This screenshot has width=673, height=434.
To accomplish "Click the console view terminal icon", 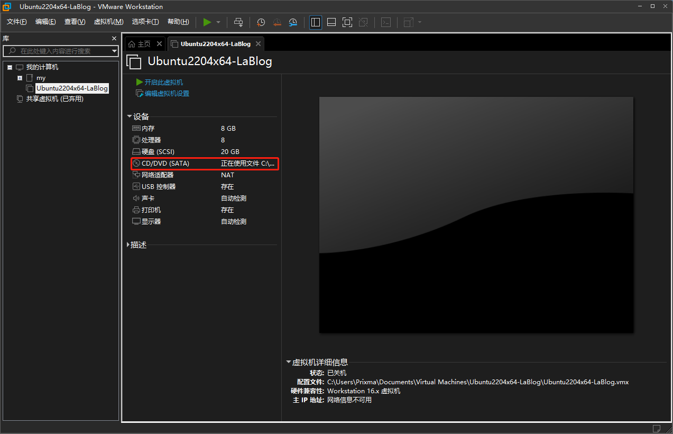I will (386, 22).
